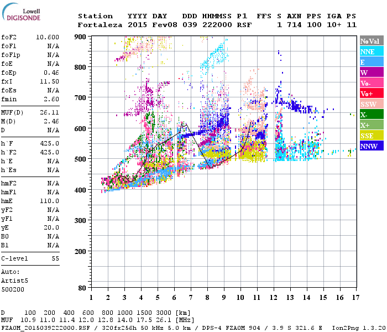
Task: Pick the E light-blue legend entry
Action: [x=372, y=62]
